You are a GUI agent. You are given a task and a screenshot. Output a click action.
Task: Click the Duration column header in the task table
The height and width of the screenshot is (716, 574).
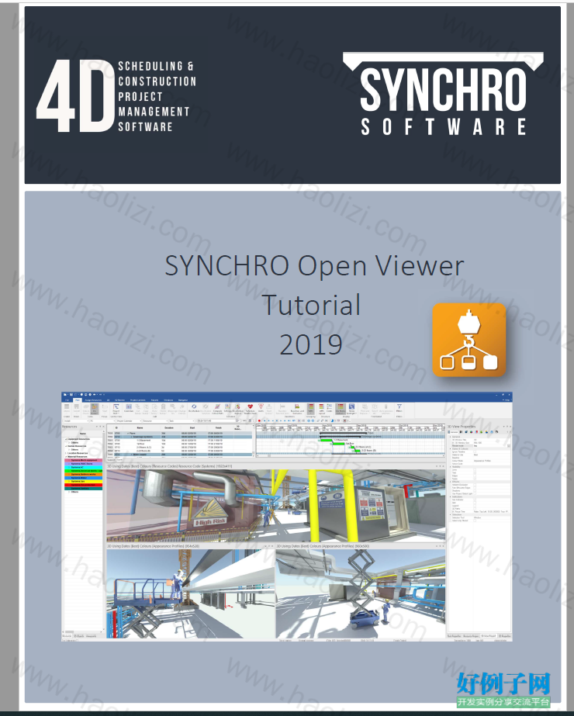169,428
